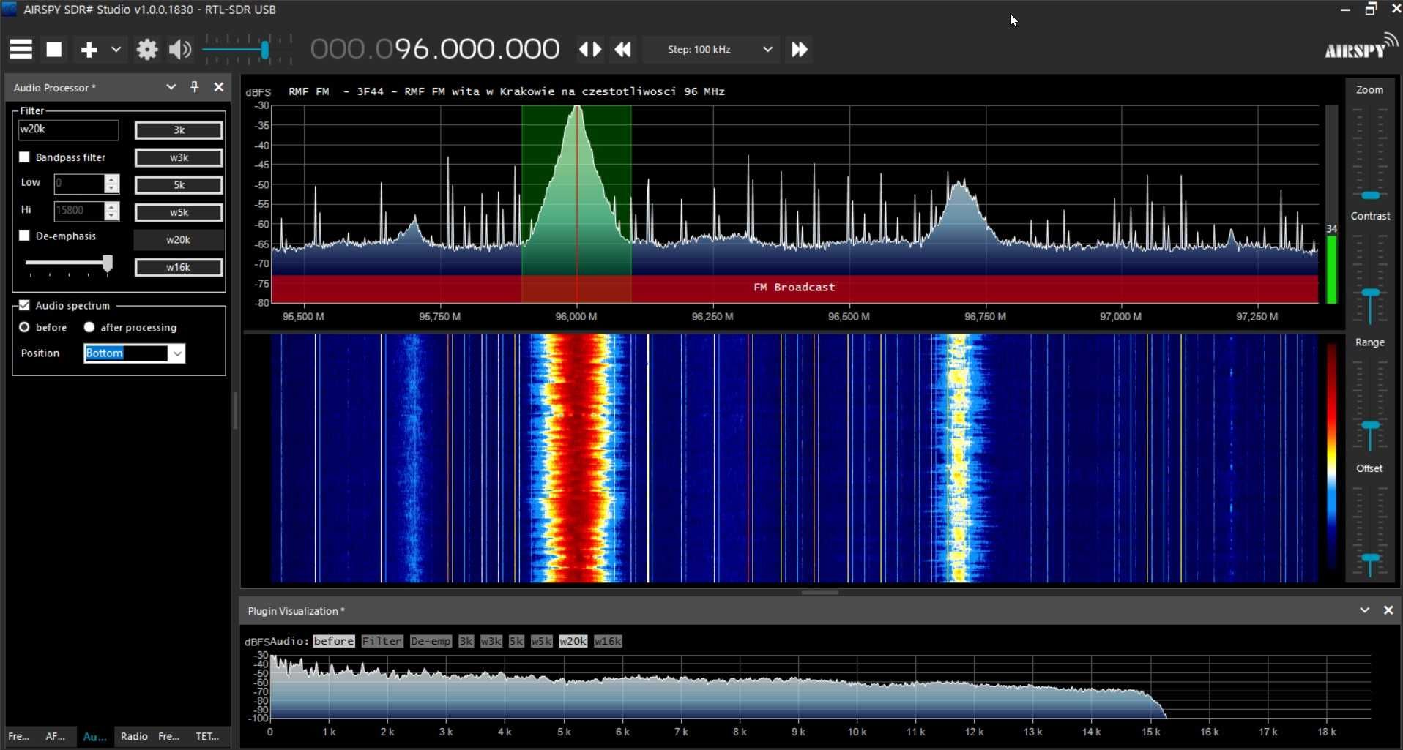
Task: Click the FM Broadcast band bar
Action: coord(794,288)
